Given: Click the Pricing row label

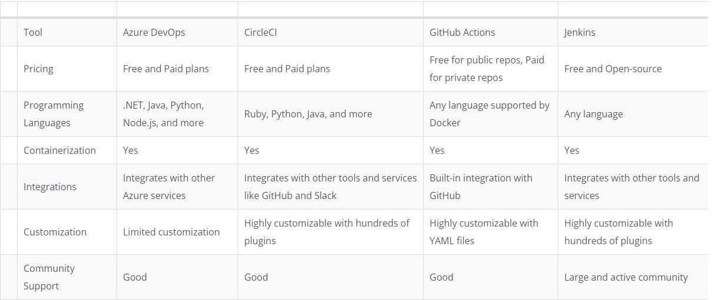Looking at the screenshot, I should (67, 69).
